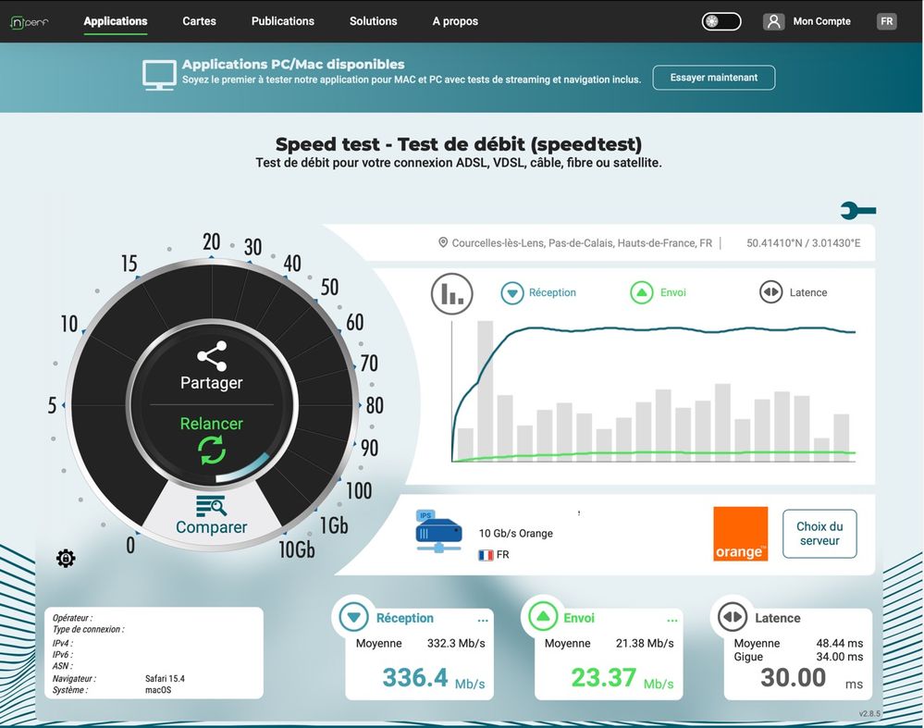Click the blue server IPS icon

tap(438, 531)
